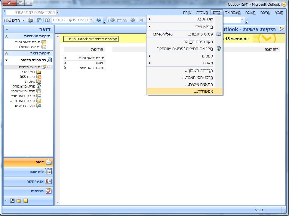
Task: Open מרכז יחסי האמון (Trust Center) entry
Action: (184, 78)
